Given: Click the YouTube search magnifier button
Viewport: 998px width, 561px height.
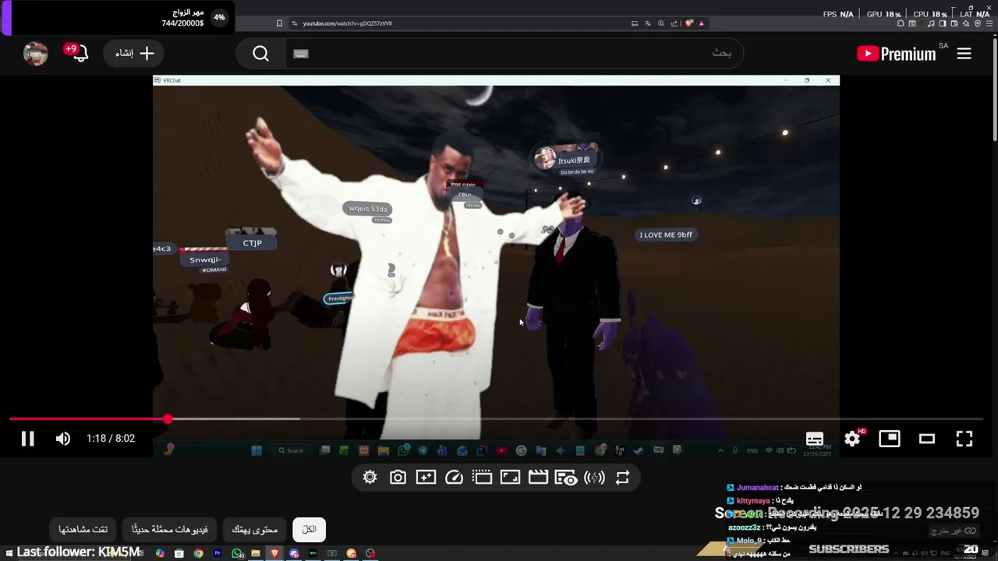Looking at the screenshot, I should point(260,53).
